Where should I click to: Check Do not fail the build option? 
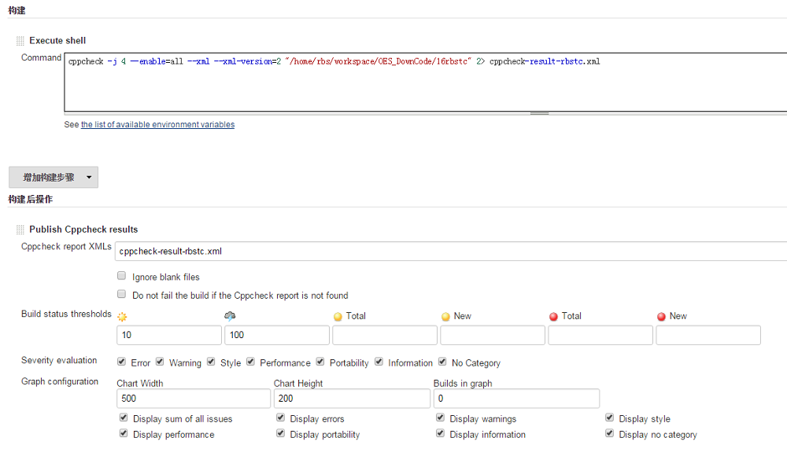[121, 292]
